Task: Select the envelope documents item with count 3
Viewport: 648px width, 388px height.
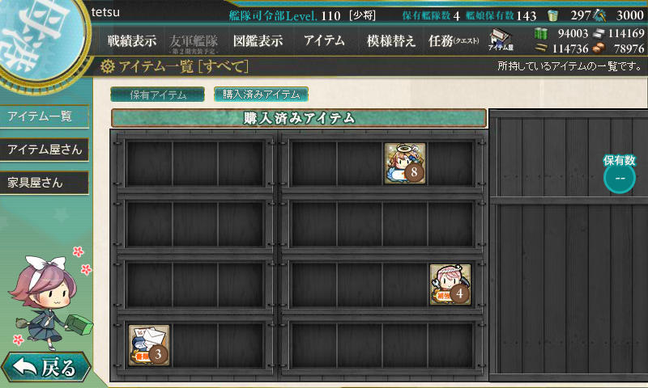Action: (x=149, y=345)
